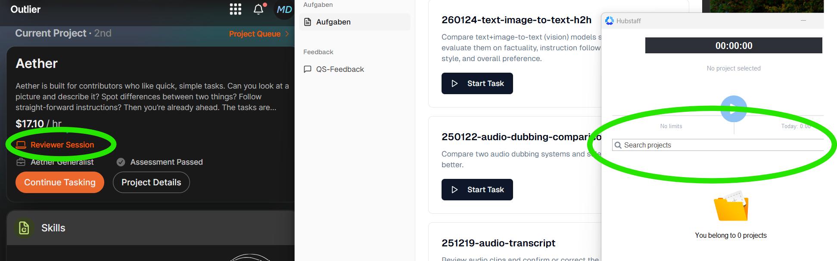
Task: Select Aufgaben item in the sidebar
Action: (355, 22)
